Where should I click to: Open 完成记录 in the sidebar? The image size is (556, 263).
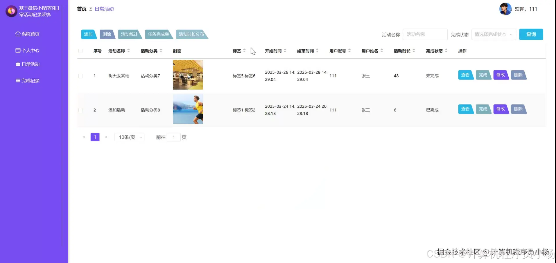click(x=28, y=81)
